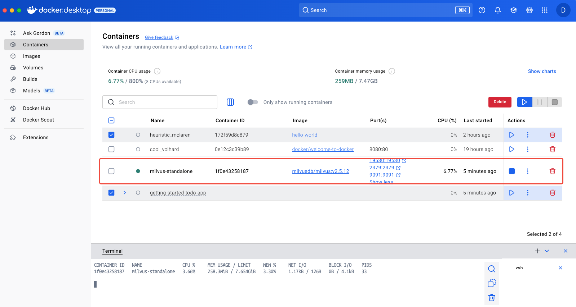The width and height of the screenshot is (576, 307).
Task: Delete the heuristic_mclaren container
Action: tap(552, 135)
